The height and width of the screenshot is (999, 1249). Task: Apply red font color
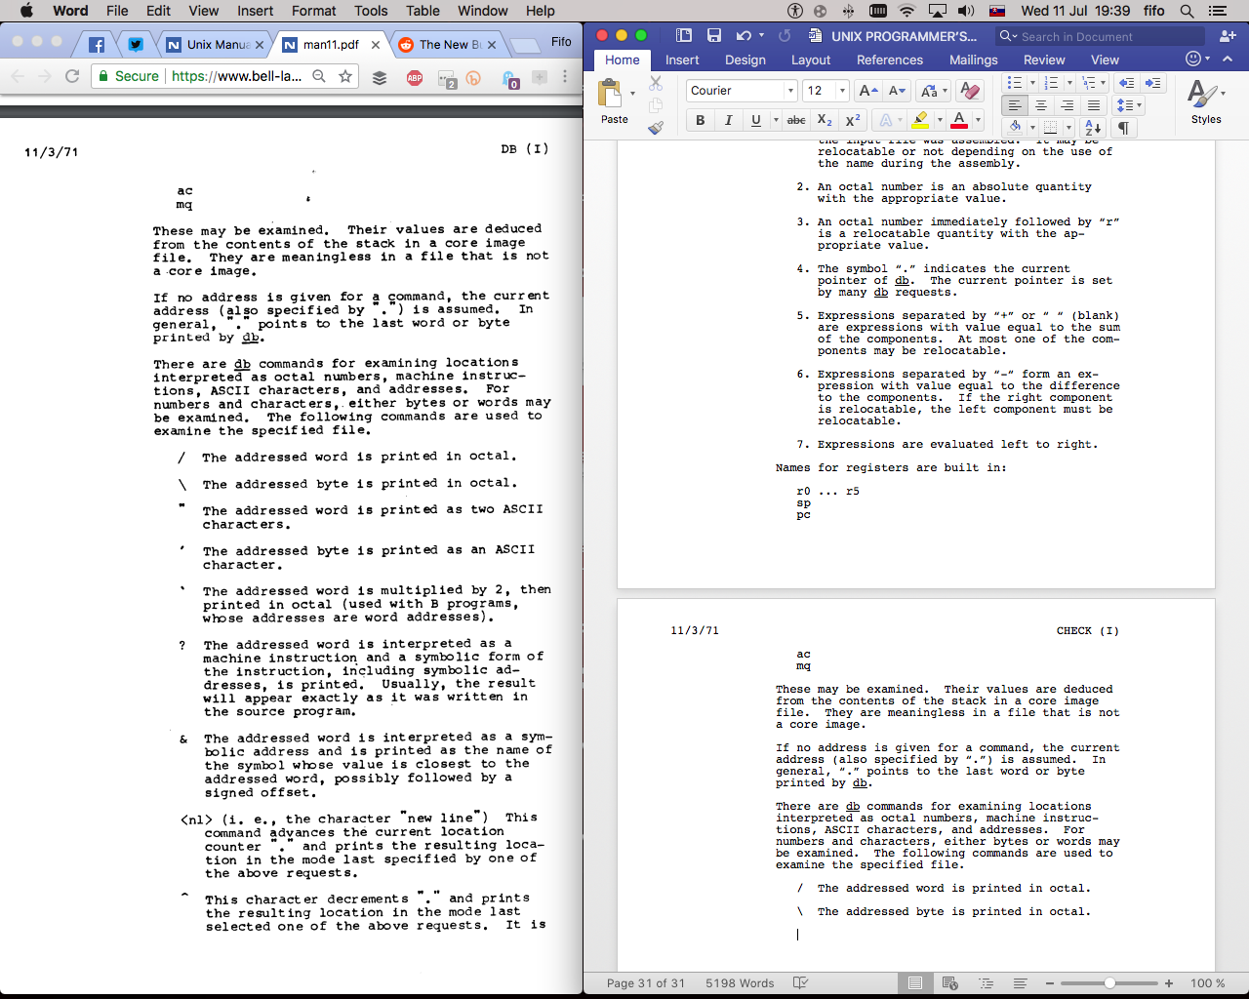point(959,120)
